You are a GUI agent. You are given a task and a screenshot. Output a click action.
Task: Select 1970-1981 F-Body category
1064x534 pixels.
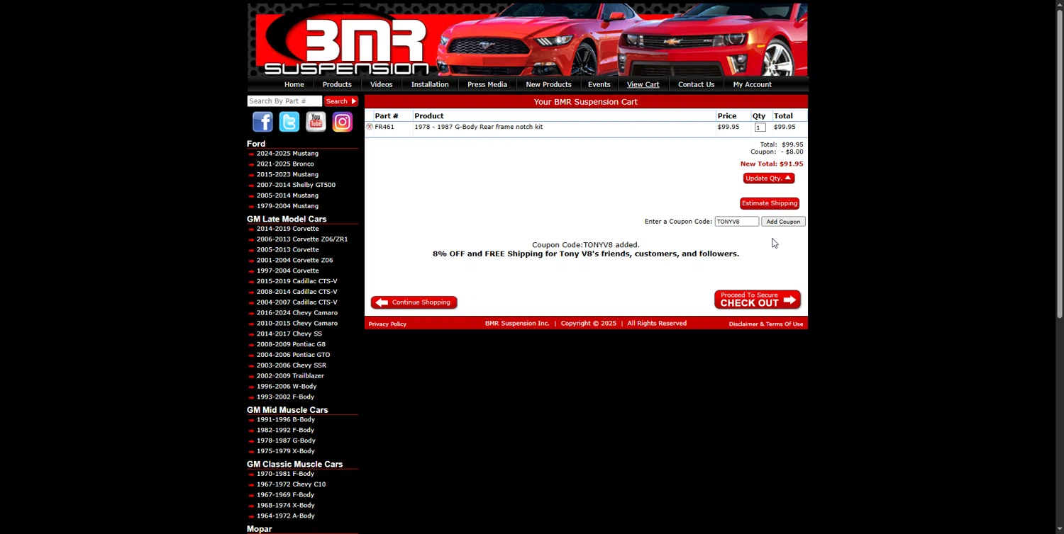pyautogui.click(x=285, y=474)
